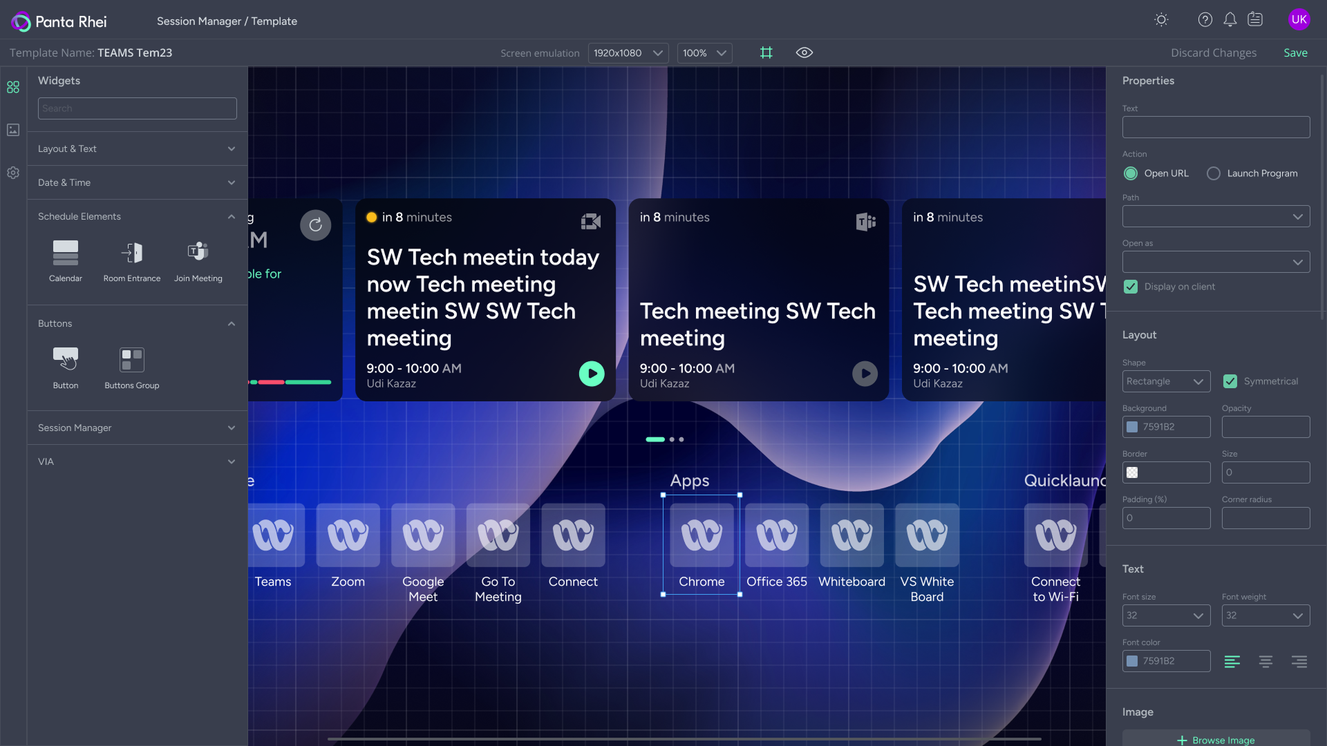The height and width of the screenshot is (746, 1327).
Task: Open the Font size dropdown
Action: (x=1167, y=615)
